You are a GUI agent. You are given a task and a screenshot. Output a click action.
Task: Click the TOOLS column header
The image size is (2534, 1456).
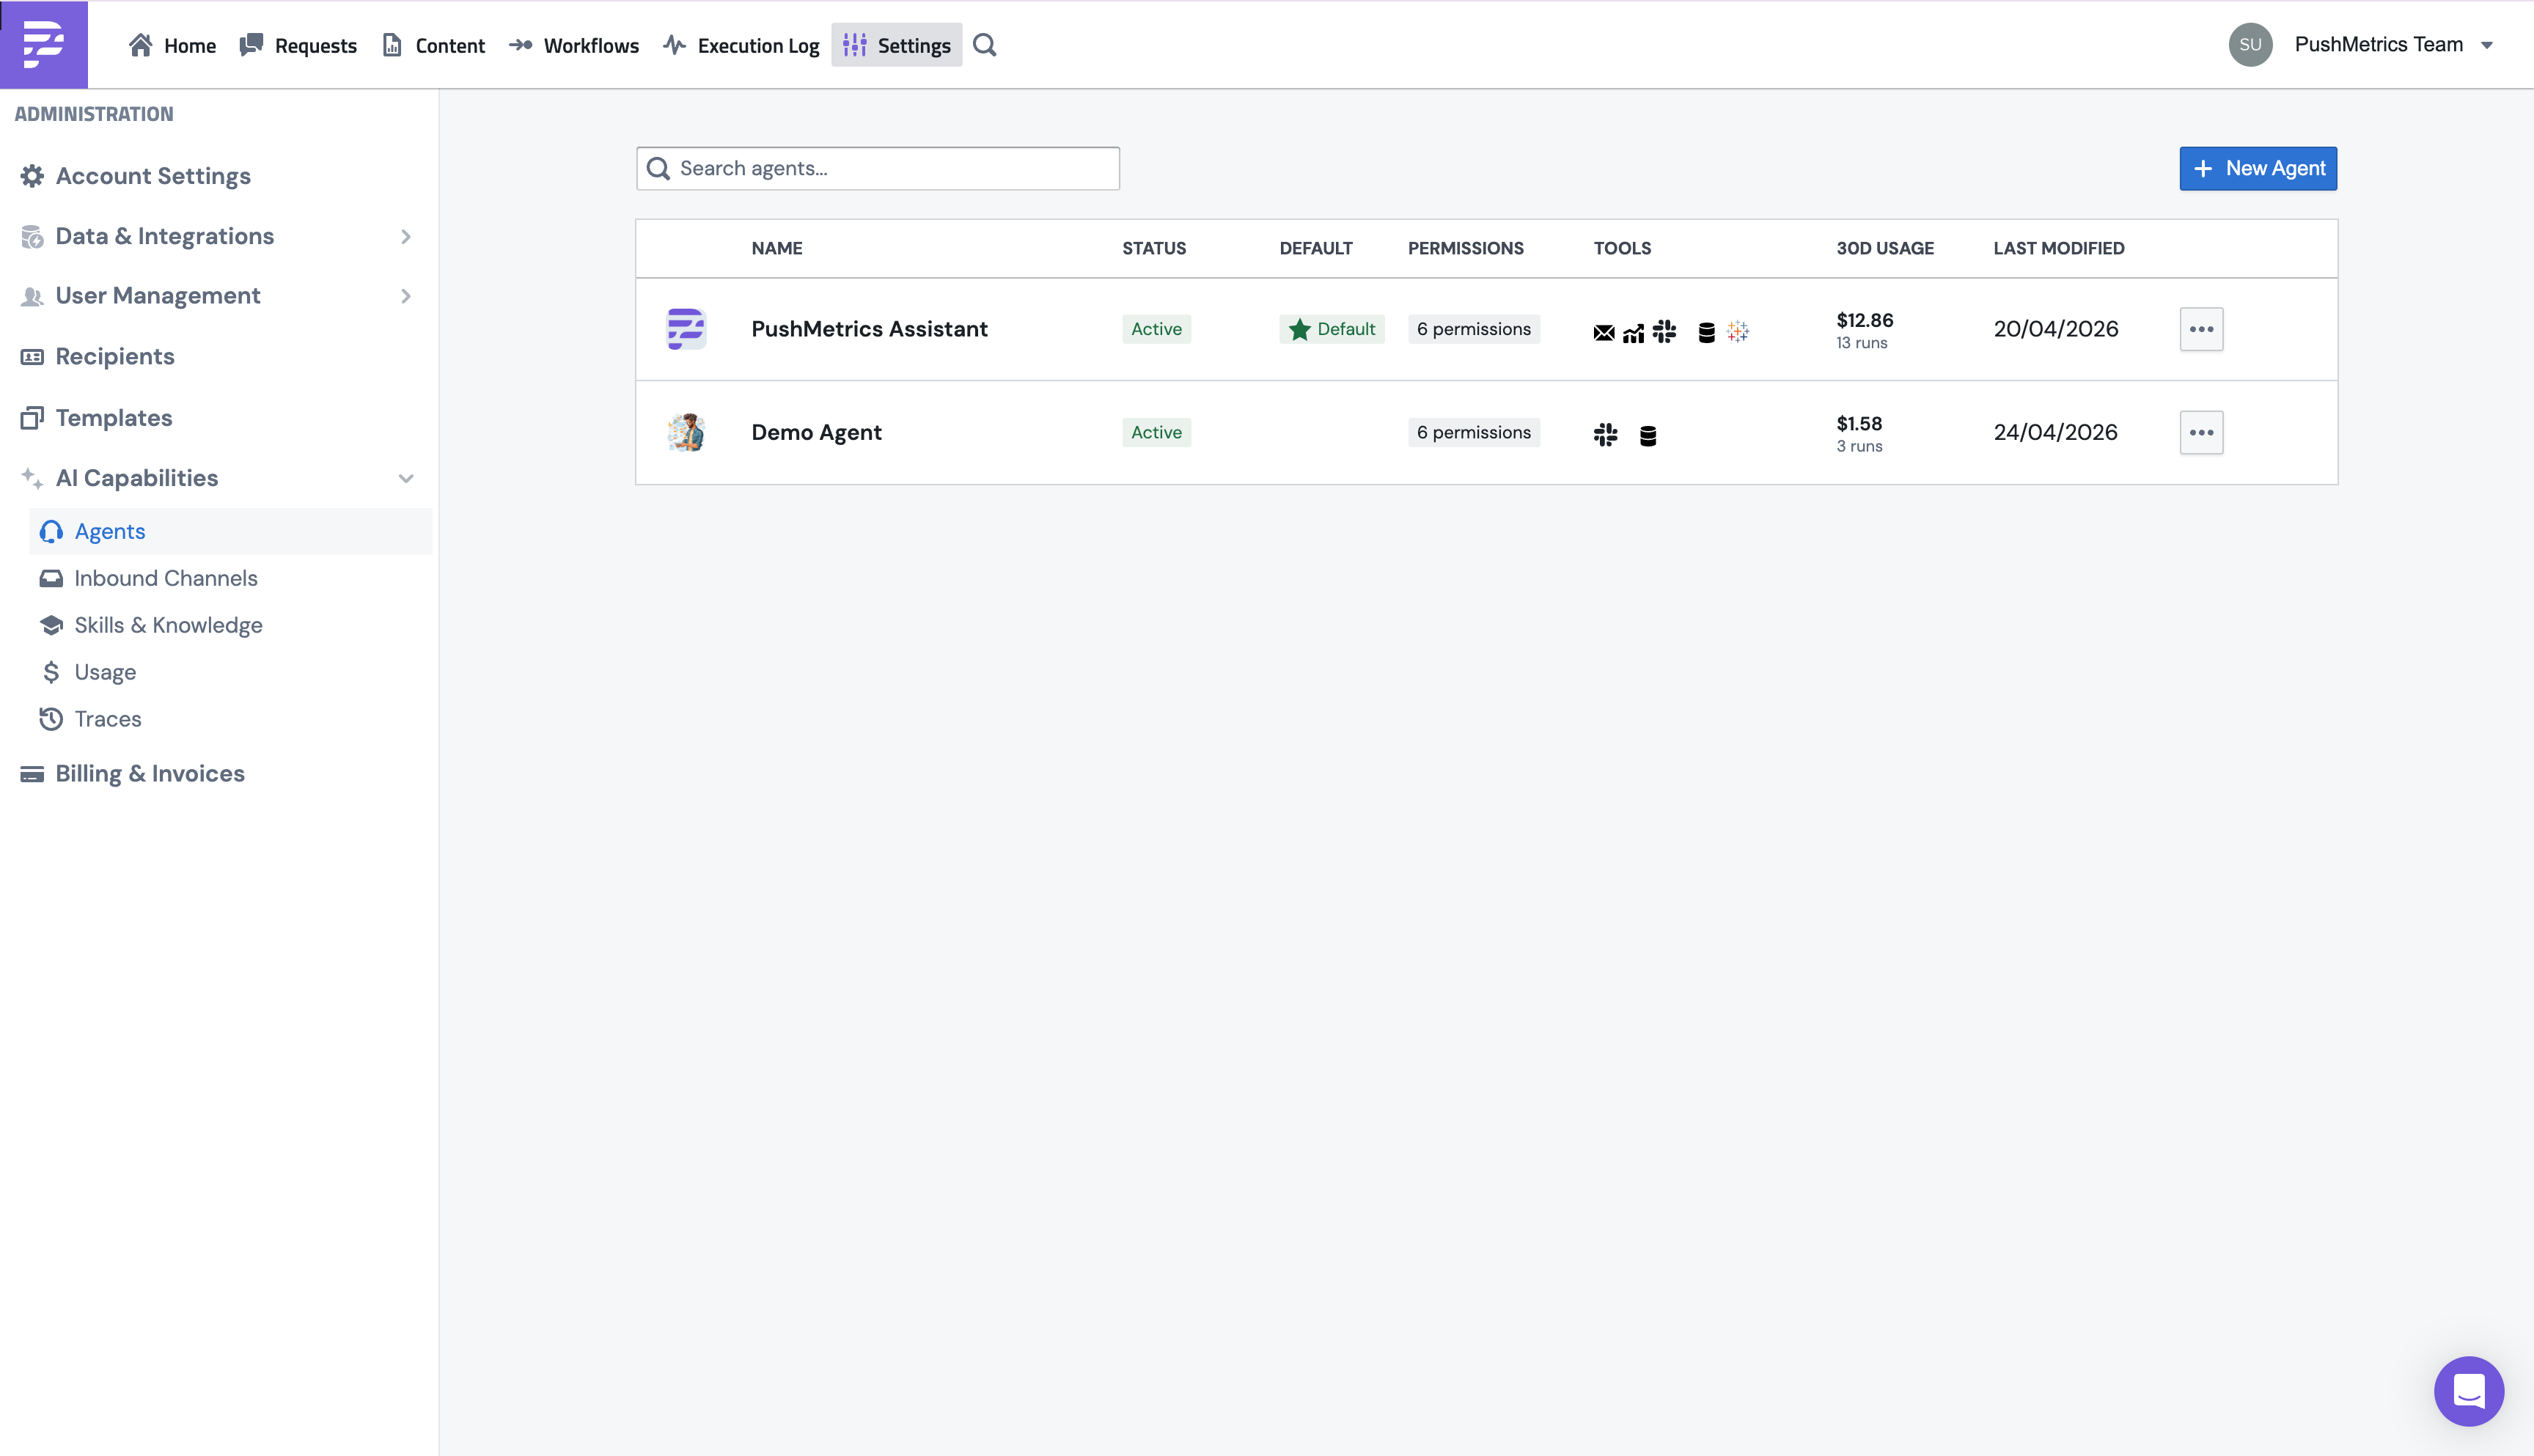click(x=1622, y=248)
